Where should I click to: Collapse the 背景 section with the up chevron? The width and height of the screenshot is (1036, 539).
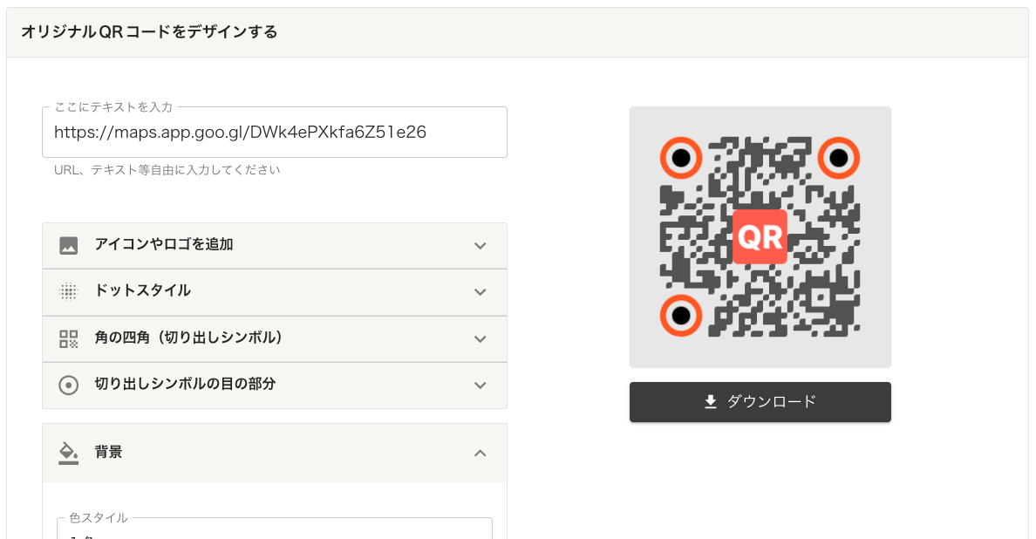480,453
